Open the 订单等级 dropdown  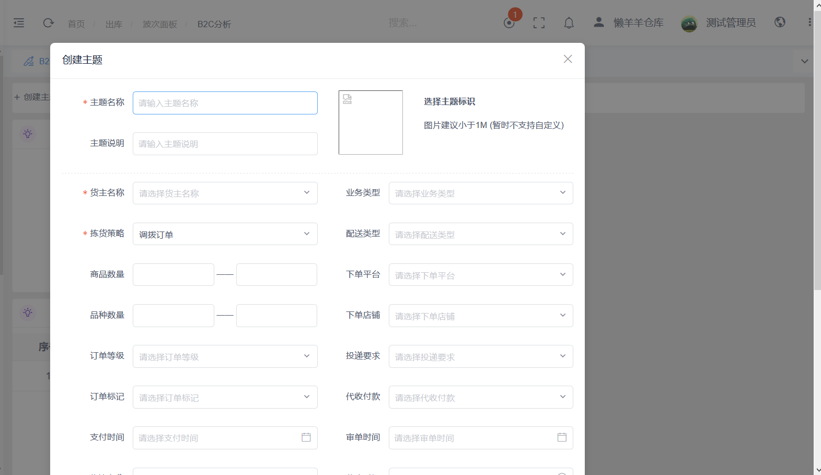[225, 356]
